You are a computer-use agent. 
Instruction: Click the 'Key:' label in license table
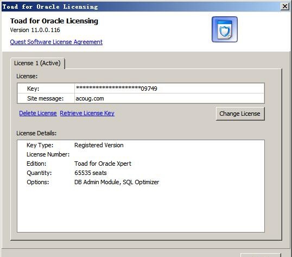33,89
